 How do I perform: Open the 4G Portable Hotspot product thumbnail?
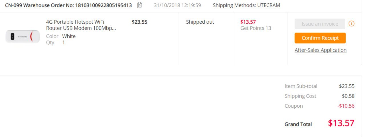[x=23, y=36]
